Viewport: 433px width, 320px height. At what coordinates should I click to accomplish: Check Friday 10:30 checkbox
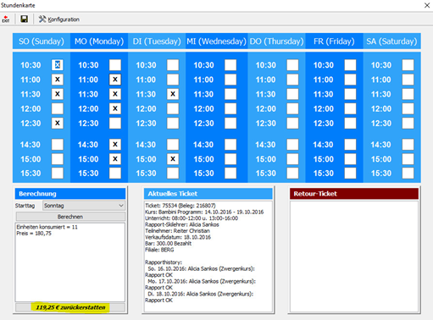[x=350, y=65]
